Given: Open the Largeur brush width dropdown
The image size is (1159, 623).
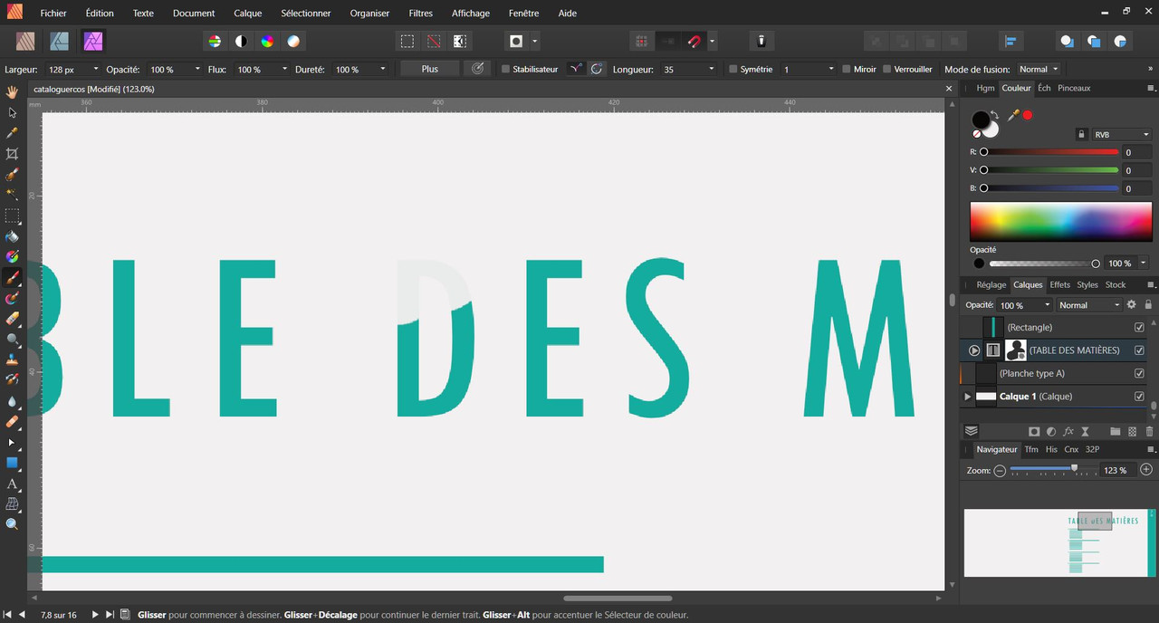Looking at the screenshot, I should click(x=96, y=69).
